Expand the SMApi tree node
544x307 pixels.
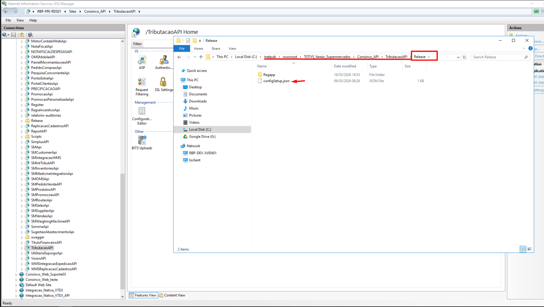tap(22, 147)
